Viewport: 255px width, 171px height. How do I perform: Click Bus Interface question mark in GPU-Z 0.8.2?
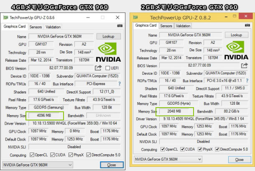point(247,80)
